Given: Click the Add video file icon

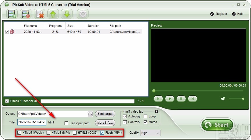Looking at the screenshot, I should tap(12, 14).
